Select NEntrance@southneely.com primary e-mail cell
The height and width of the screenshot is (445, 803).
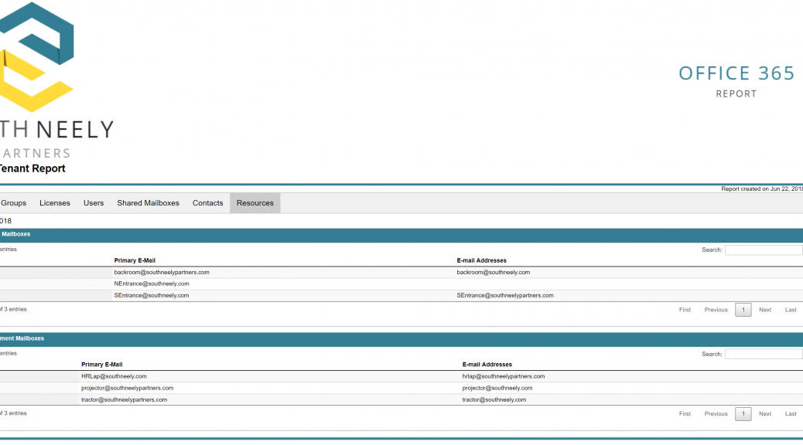point(152,284)
